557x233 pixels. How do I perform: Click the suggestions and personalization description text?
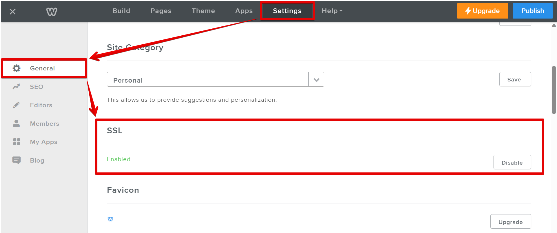coord(192,100)
